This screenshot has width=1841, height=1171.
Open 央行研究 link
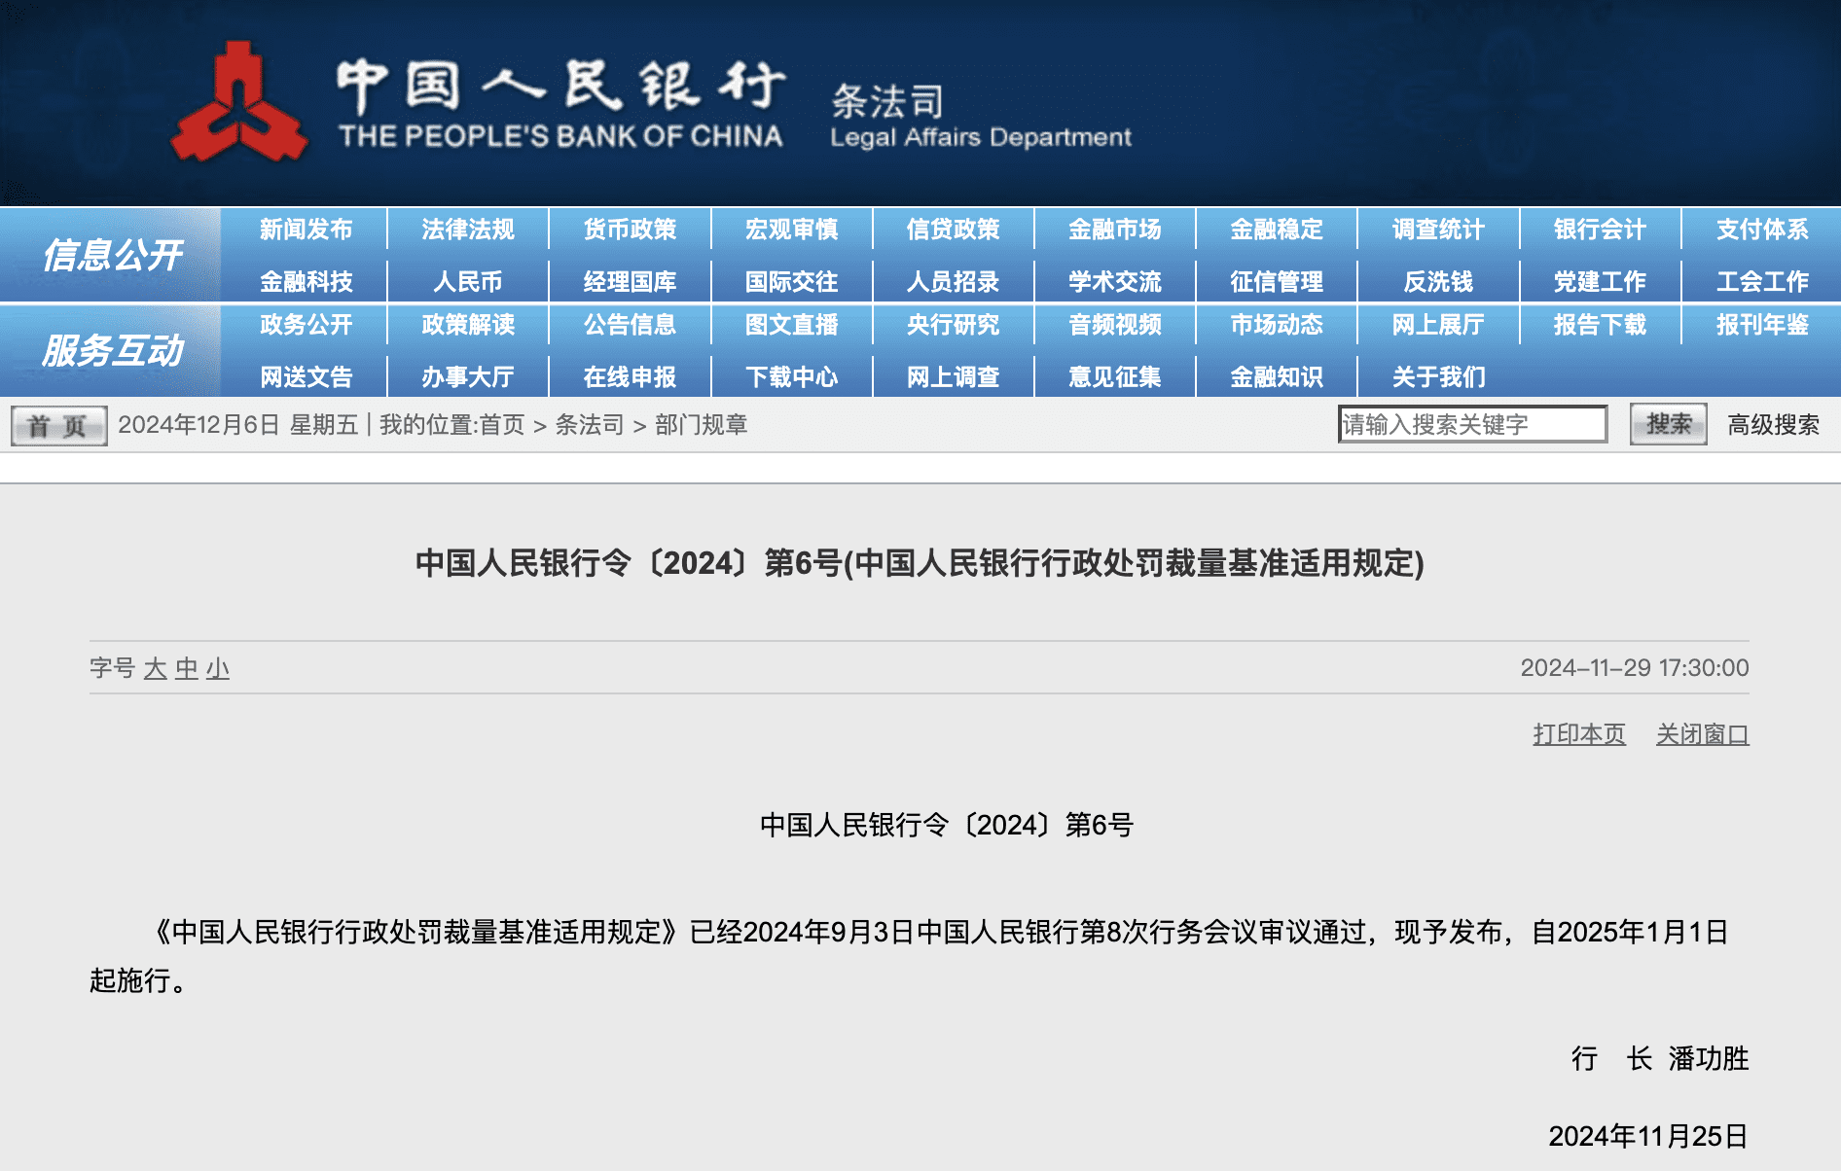(x=954, y=325)
